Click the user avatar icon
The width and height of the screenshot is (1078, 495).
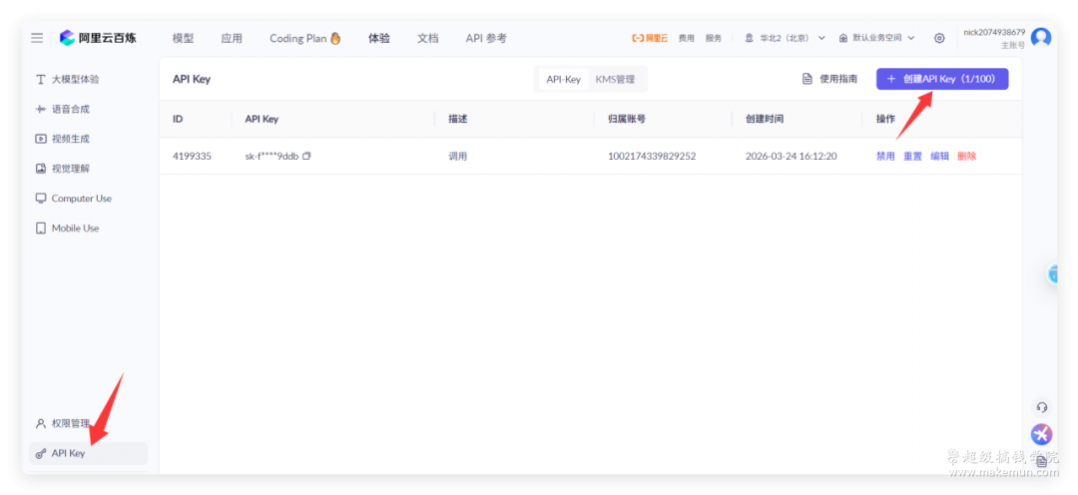tap(1041, 38)
